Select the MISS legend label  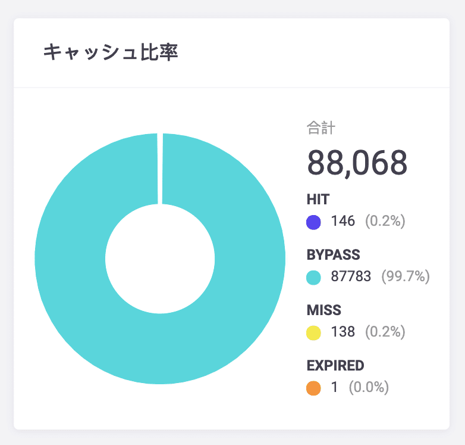click(x=323, y=310)
